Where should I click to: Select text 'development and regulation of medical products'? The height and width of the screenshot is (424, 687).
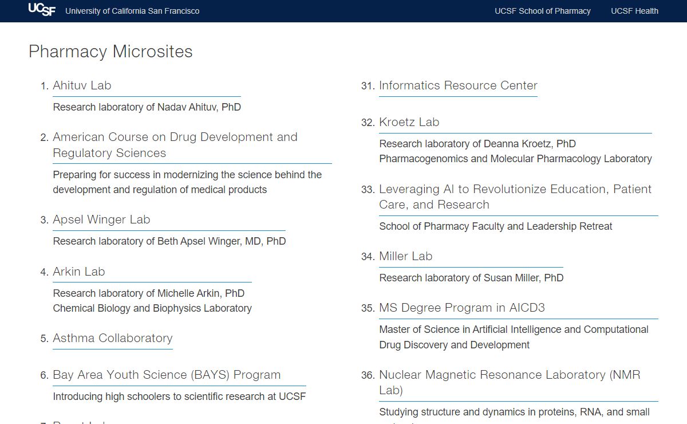click(x=160, y=190)
